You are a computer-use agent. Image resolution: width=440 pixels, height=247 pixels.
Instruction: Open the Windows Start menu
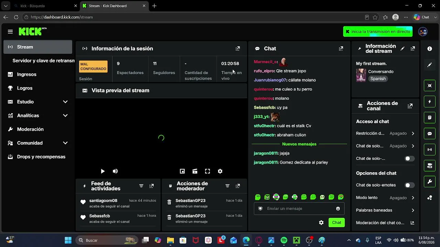coord(68,240)
